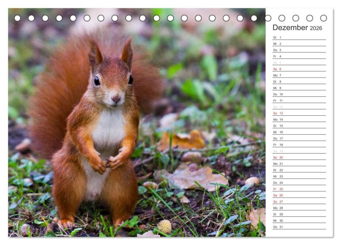
Task: Click the last spiral binding hole
Action: 323,18
